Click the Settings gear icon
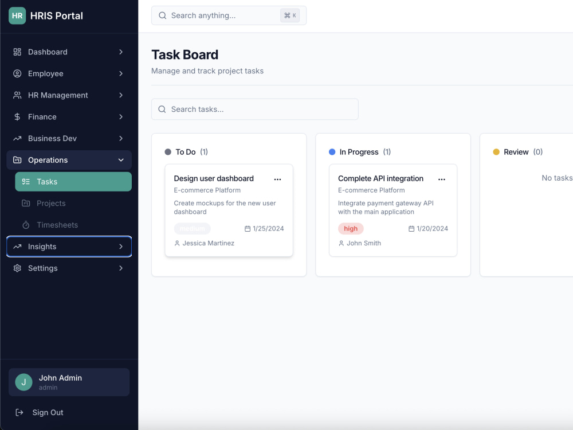The image size is (573, 430). (x=17, y=268)
